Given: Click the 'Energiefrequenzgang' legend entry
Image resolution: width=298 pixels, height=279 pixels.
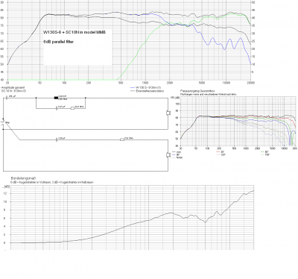Looking at the screenshot, I should (x=147, y=91).
